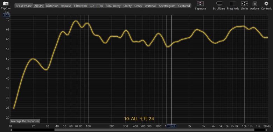This screenshot has width=273, height=132.
Task: Open the graph Limits dialog
Action: (244, 3)
